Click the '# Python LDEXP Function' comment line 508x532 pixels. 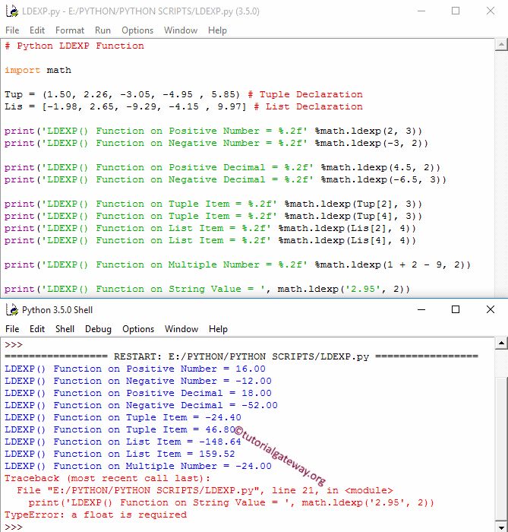pos(74,46)
